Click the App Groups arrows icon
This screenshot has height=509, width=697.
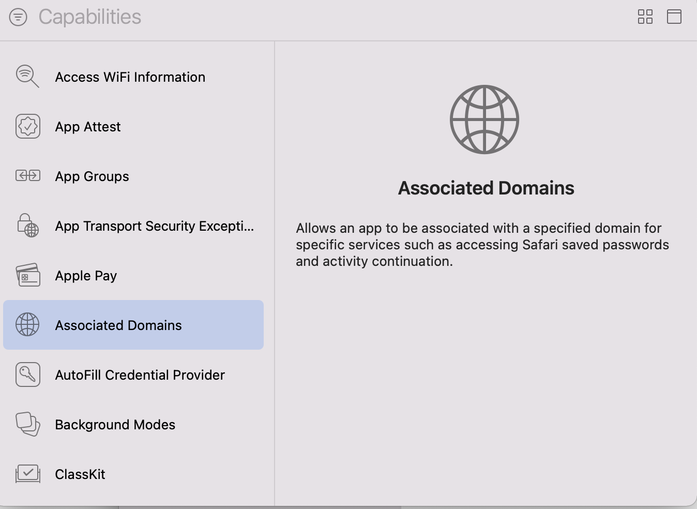pyautogui.click(x=28, y=176)
